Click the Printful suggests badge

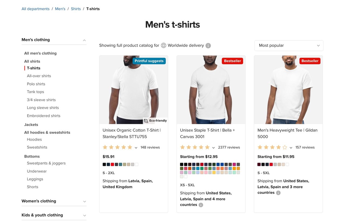[x=149, y=61]
